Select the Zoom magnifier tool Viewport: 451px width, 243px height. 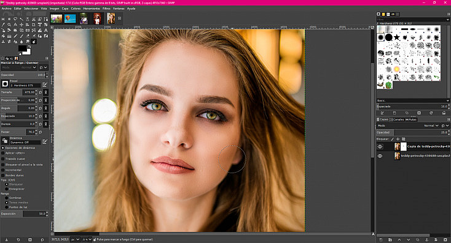(x=9, y=24)
